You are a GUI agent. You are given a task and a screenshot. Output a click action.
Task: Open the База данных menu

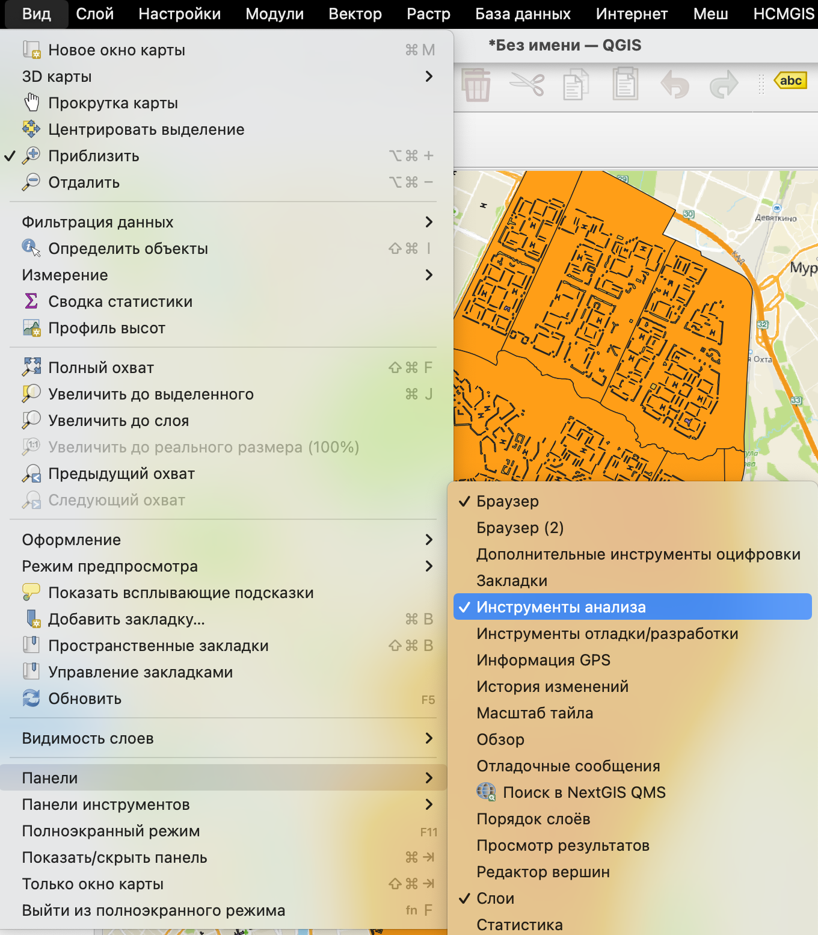pos(523,14)
